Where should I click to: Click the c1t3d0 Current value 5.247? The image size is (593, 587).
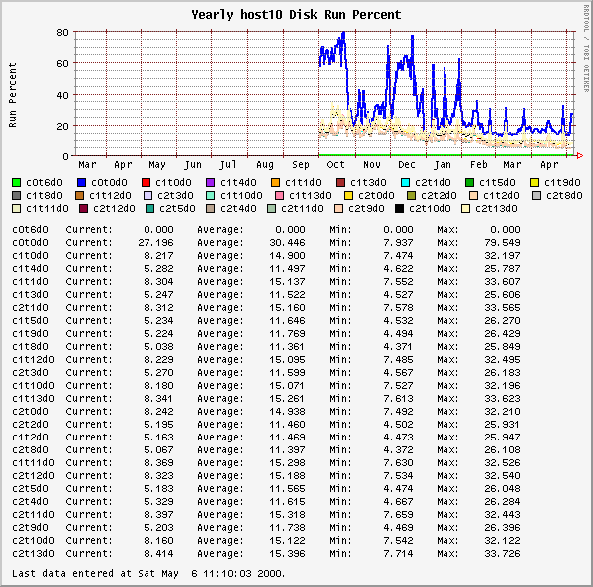pos(158,295)
